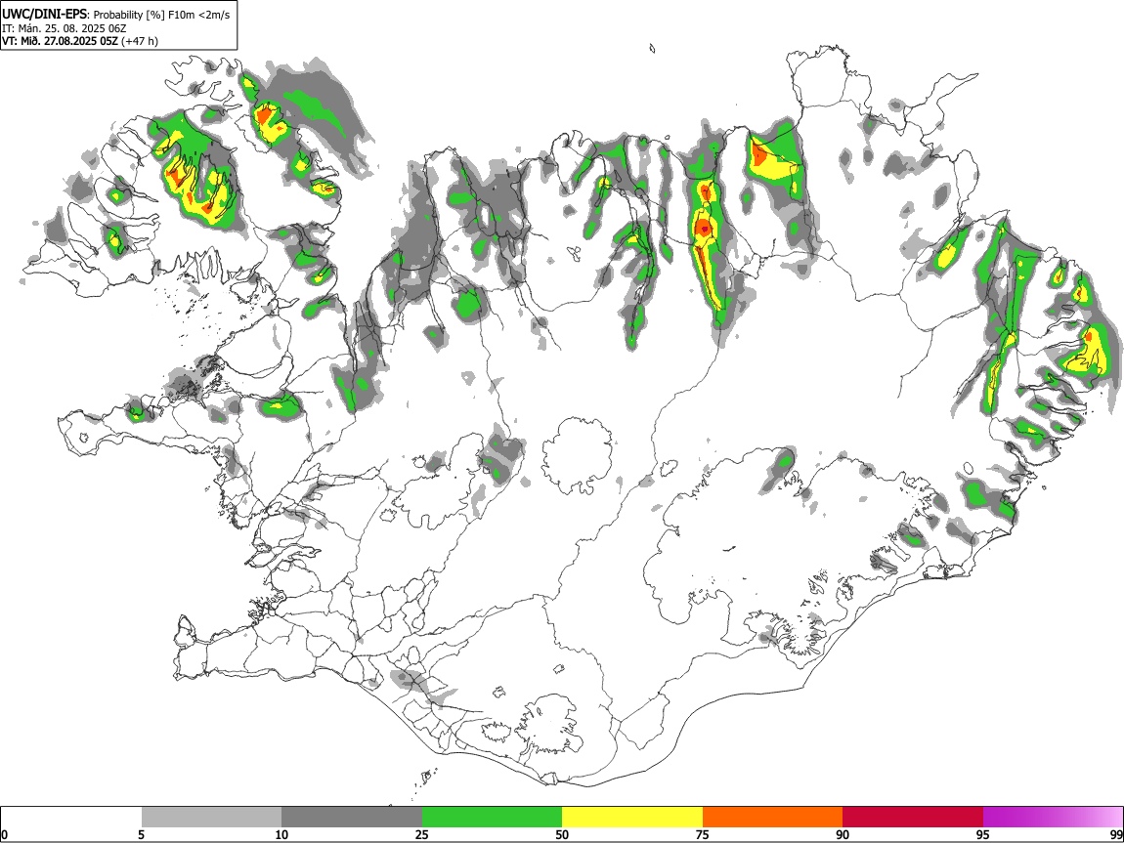Click the 'IT: Mán. 25. 08. 2025 06Z' line

65,28
